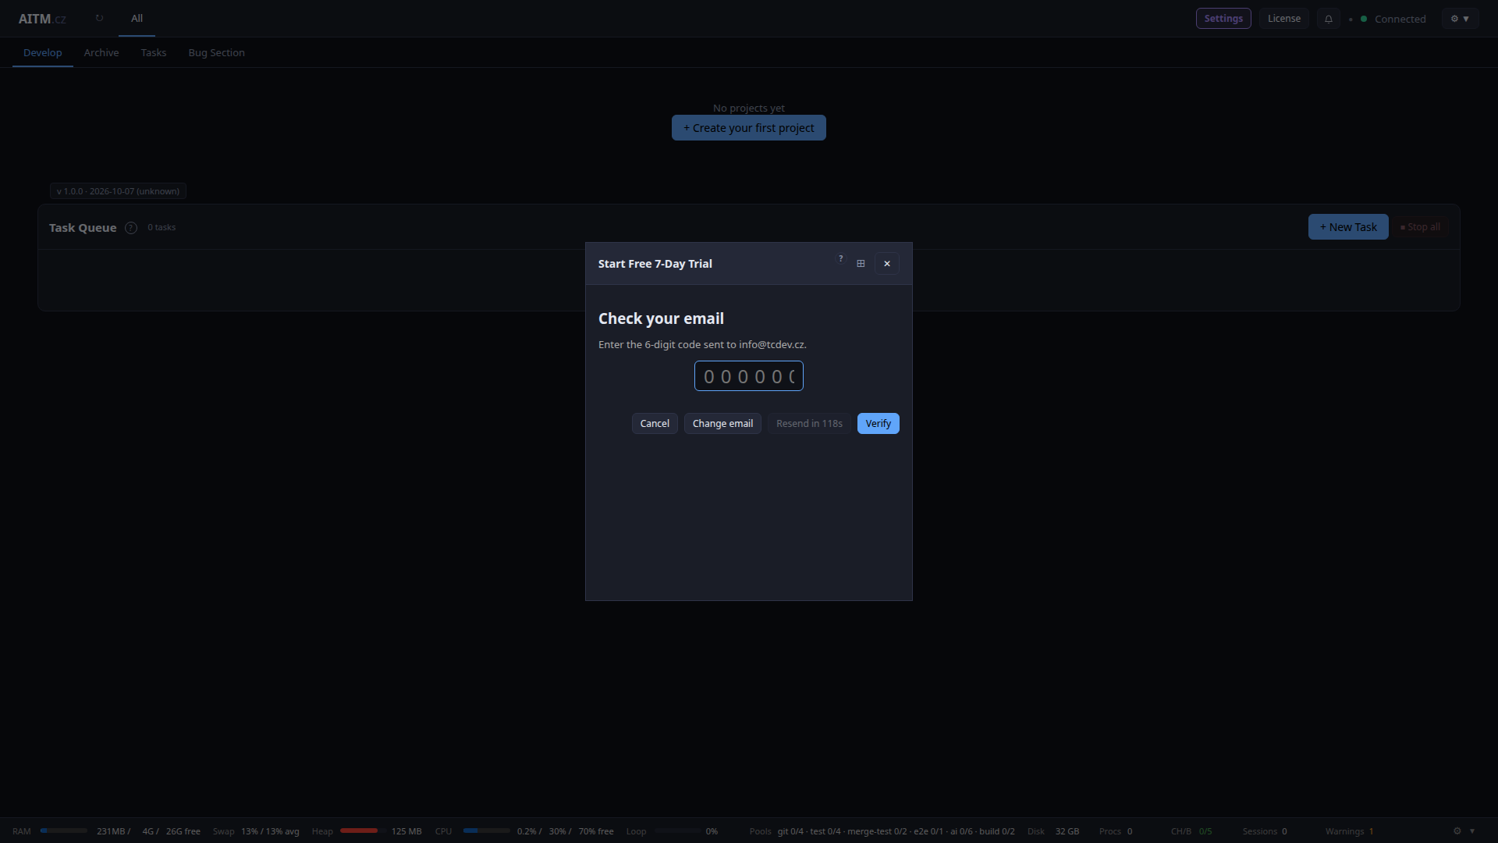Cancel the email verification
Viewport: 1498px width, 843px height.
(655, 424)
